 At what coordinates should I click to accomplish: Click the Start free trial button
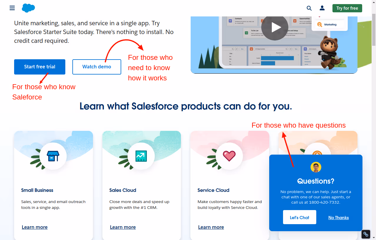point(40,67)
